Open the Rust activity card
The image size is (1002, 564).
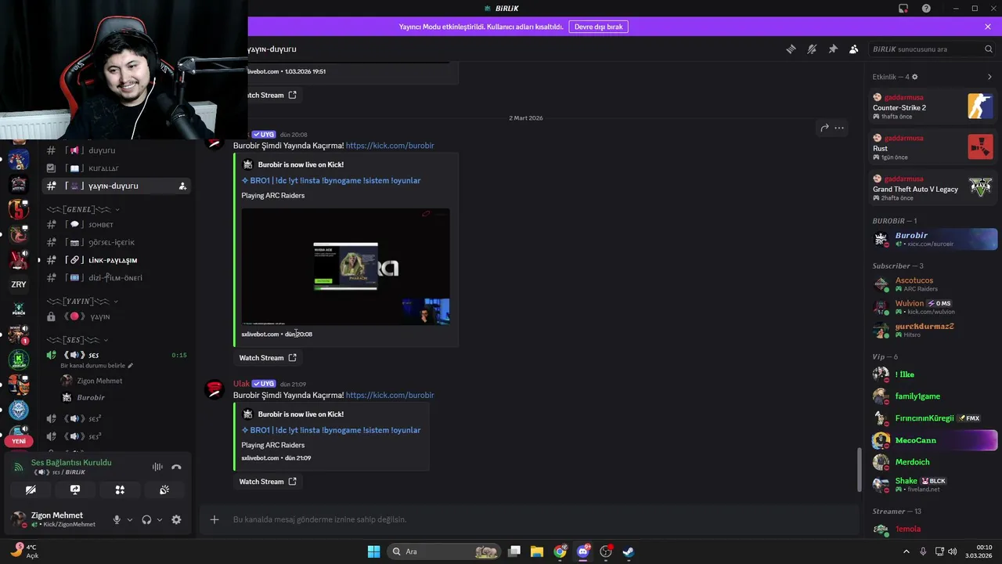(932, 147)
